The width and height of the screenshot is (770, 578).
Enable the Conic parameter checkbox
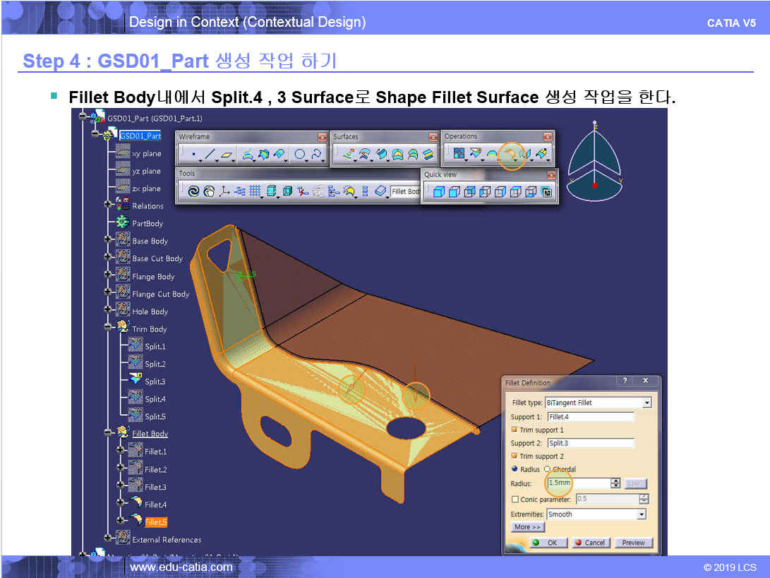pyautogui.click(x=515, y=500)
